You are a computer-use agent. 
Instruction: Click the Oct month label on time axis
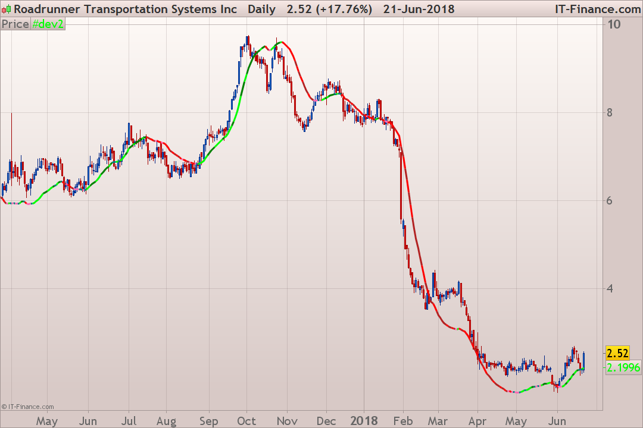point(246,421)
